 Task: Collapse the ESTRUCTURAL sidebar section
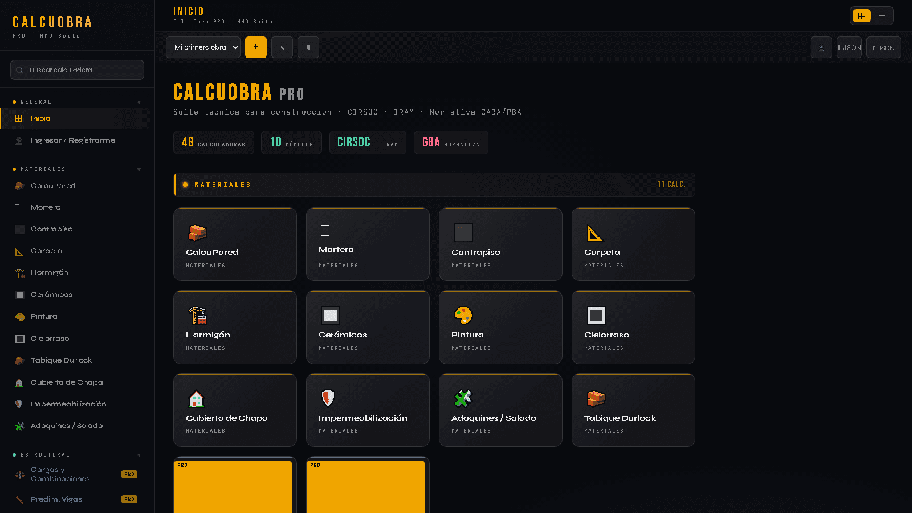pos(139,455)
